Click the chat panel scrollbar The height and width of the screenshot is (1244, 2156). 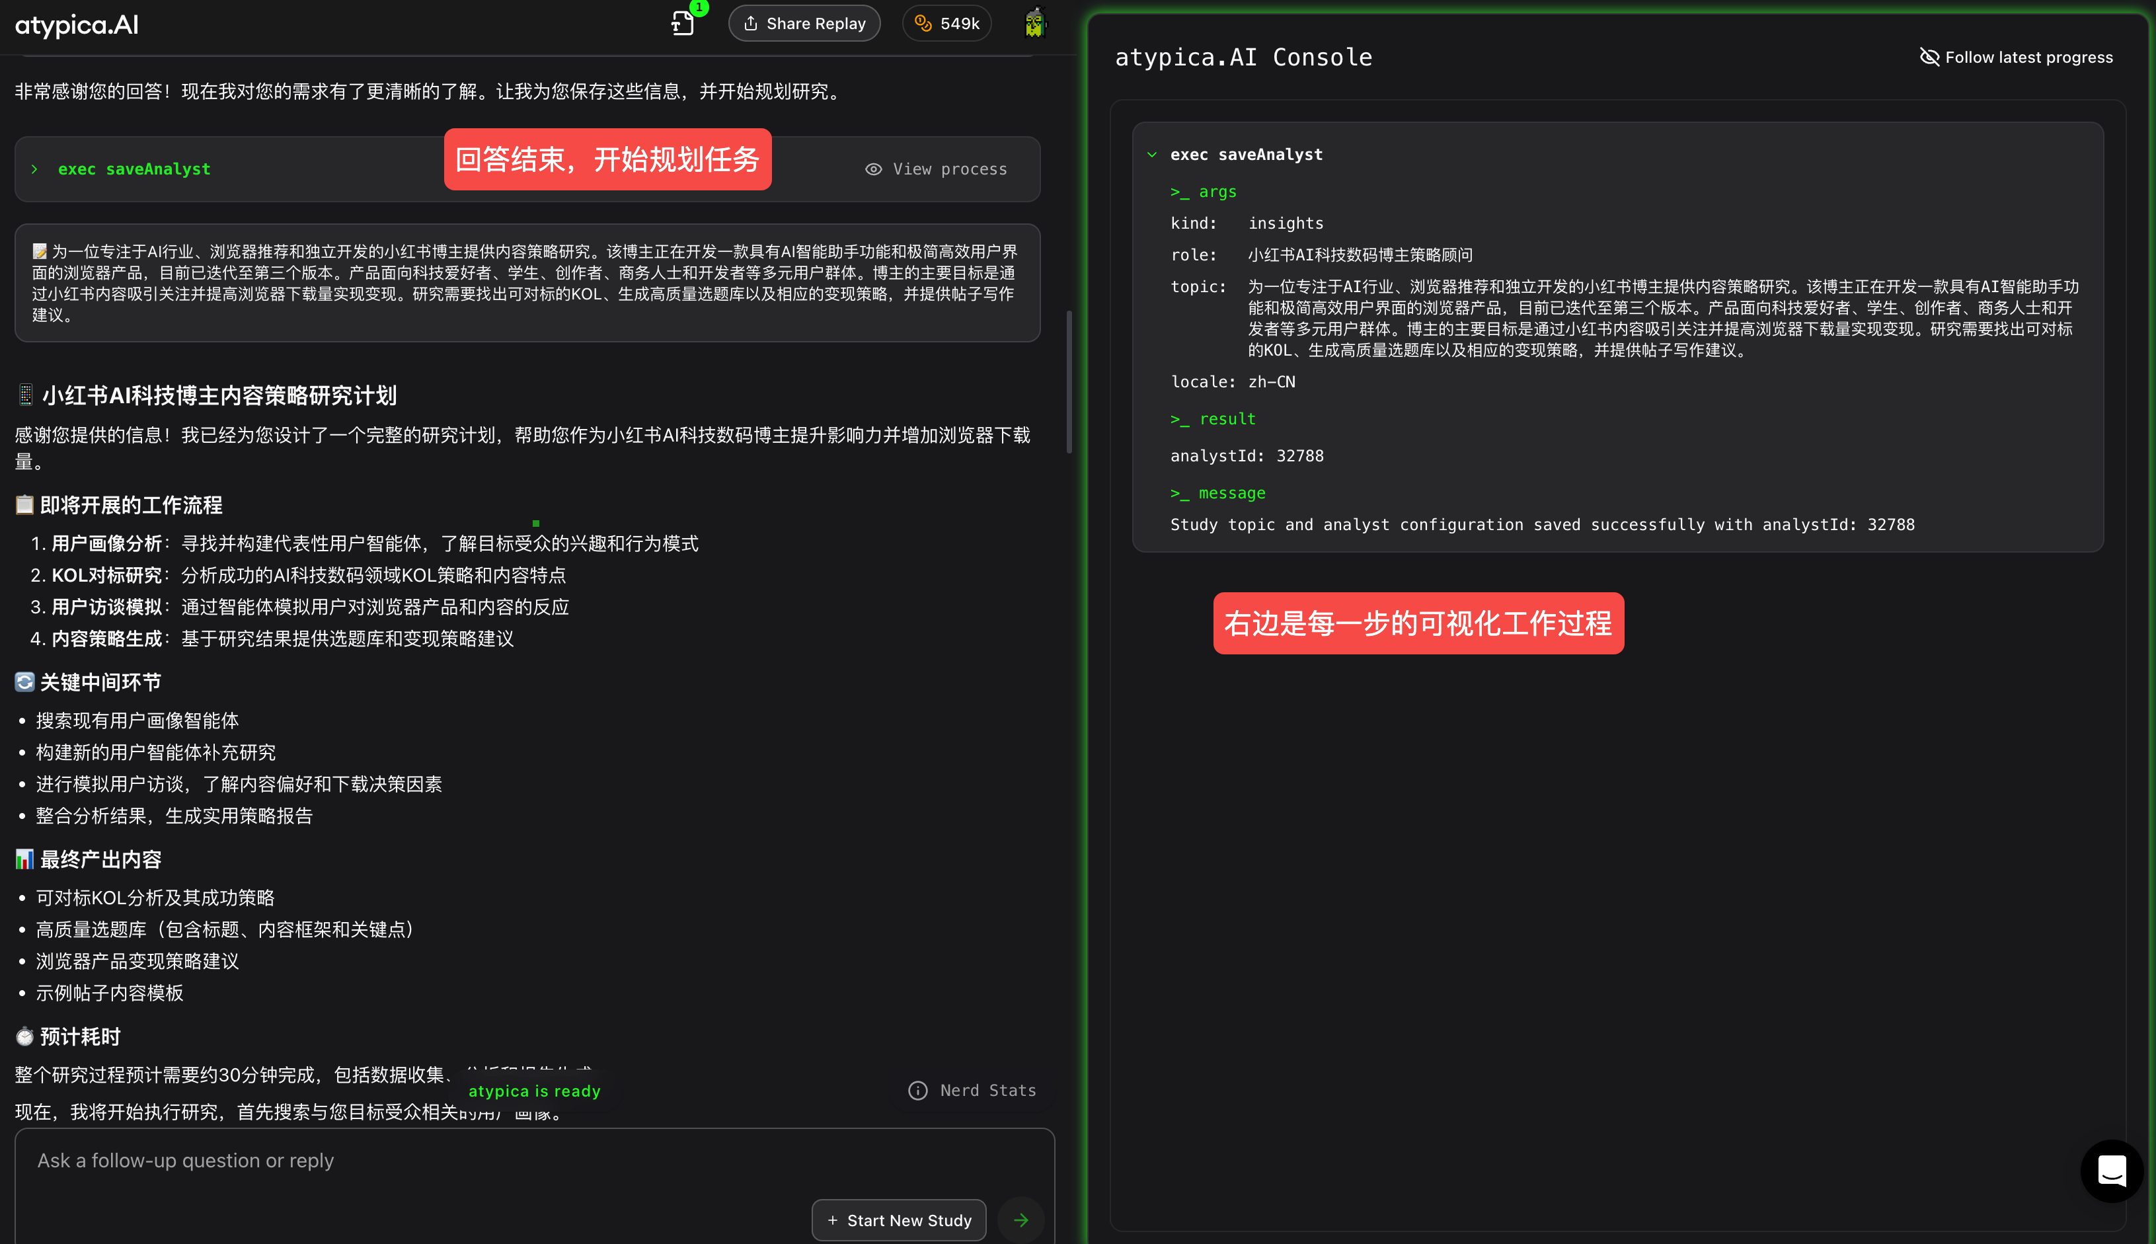point(1069,382)
